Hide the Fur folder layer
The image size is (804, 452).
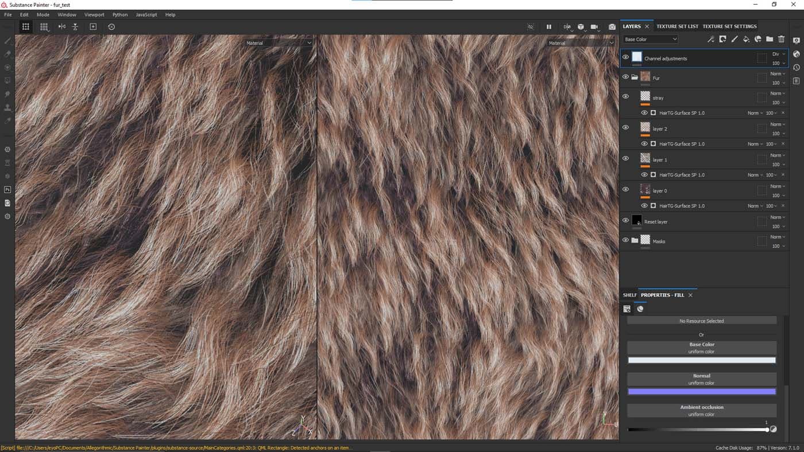coord(625,77)
